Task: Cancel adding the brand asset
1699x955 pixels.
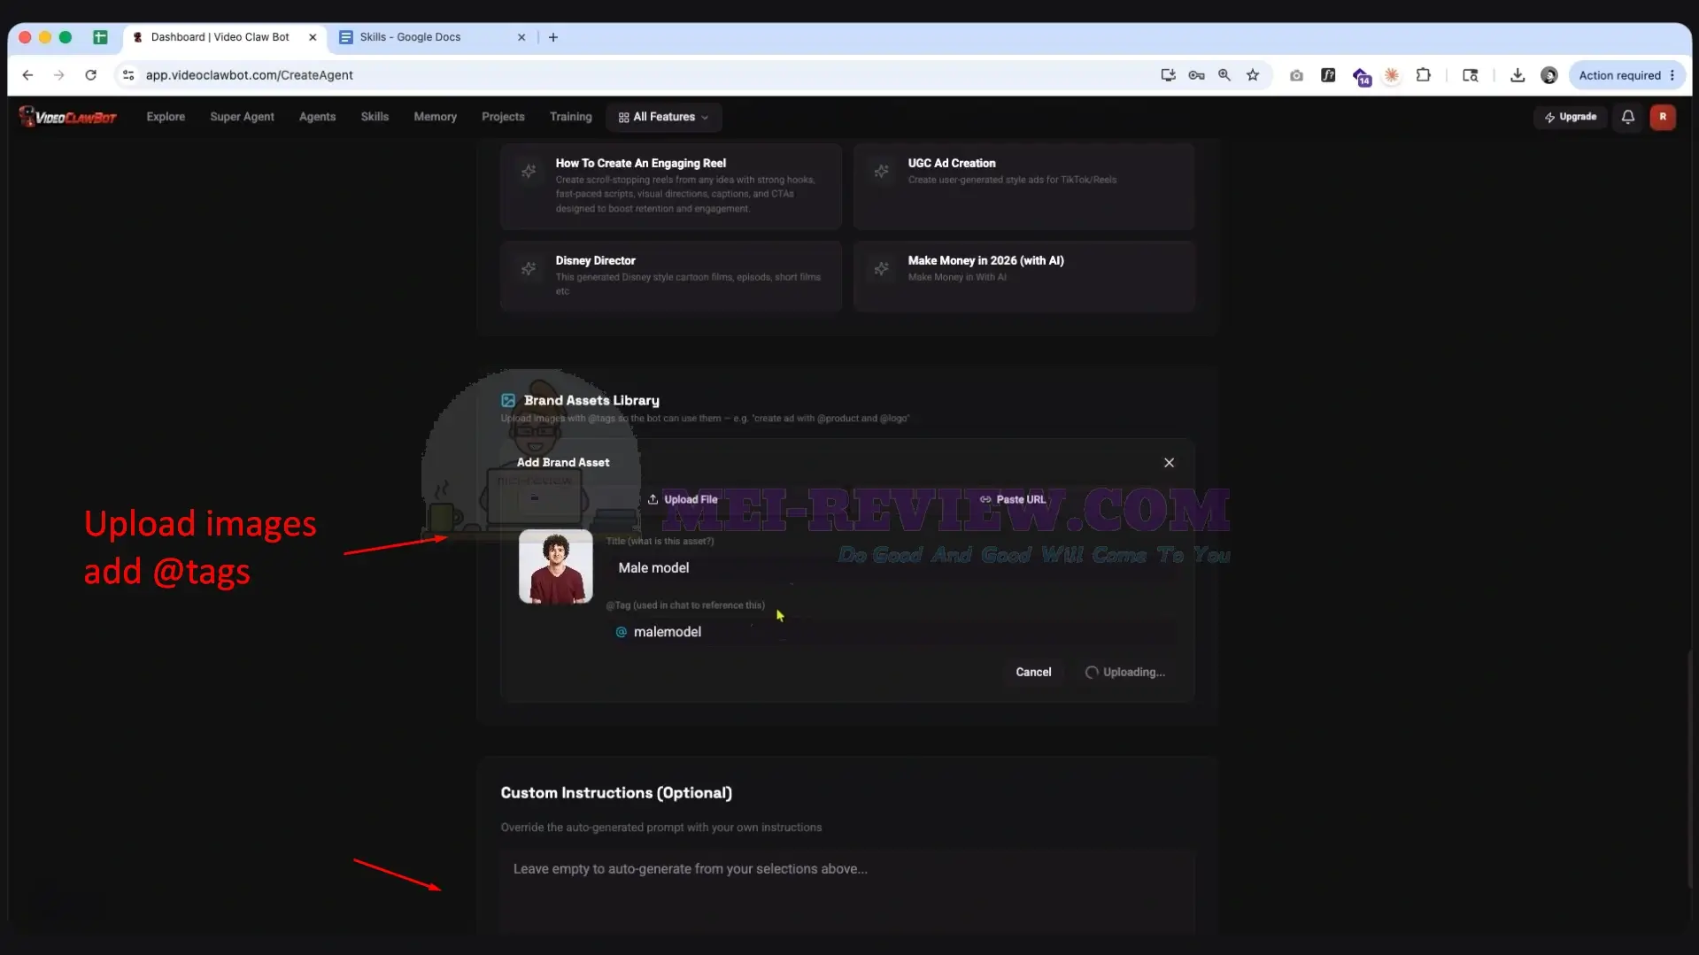Action: coord(1033,672)
